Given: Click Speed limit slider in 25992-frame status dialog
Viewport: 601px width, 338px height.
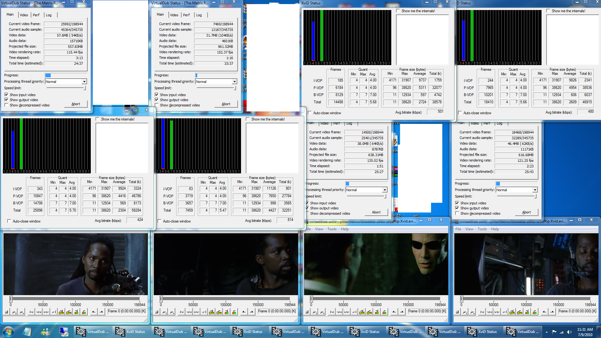Looking at the screenshot, I should (85, 88).
